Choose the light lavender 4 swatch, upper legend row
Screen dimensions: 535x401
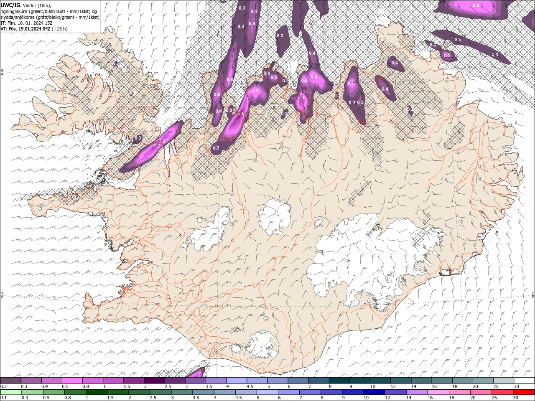coord(237,381)
